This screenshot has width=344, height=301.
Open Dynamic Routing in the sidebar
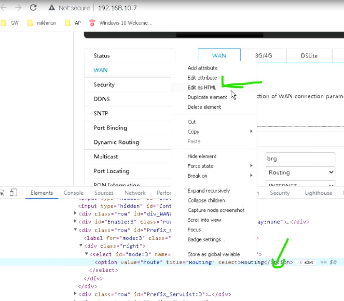pos(127,142)
